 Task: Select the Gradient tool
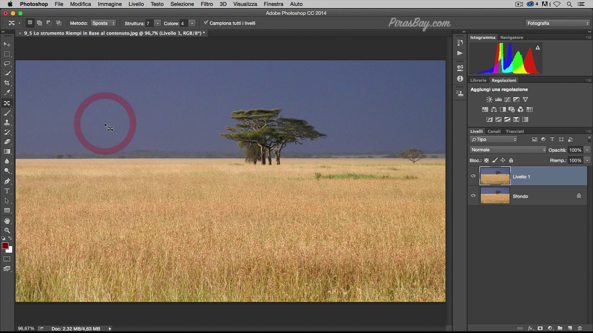[x=7, y=152]
